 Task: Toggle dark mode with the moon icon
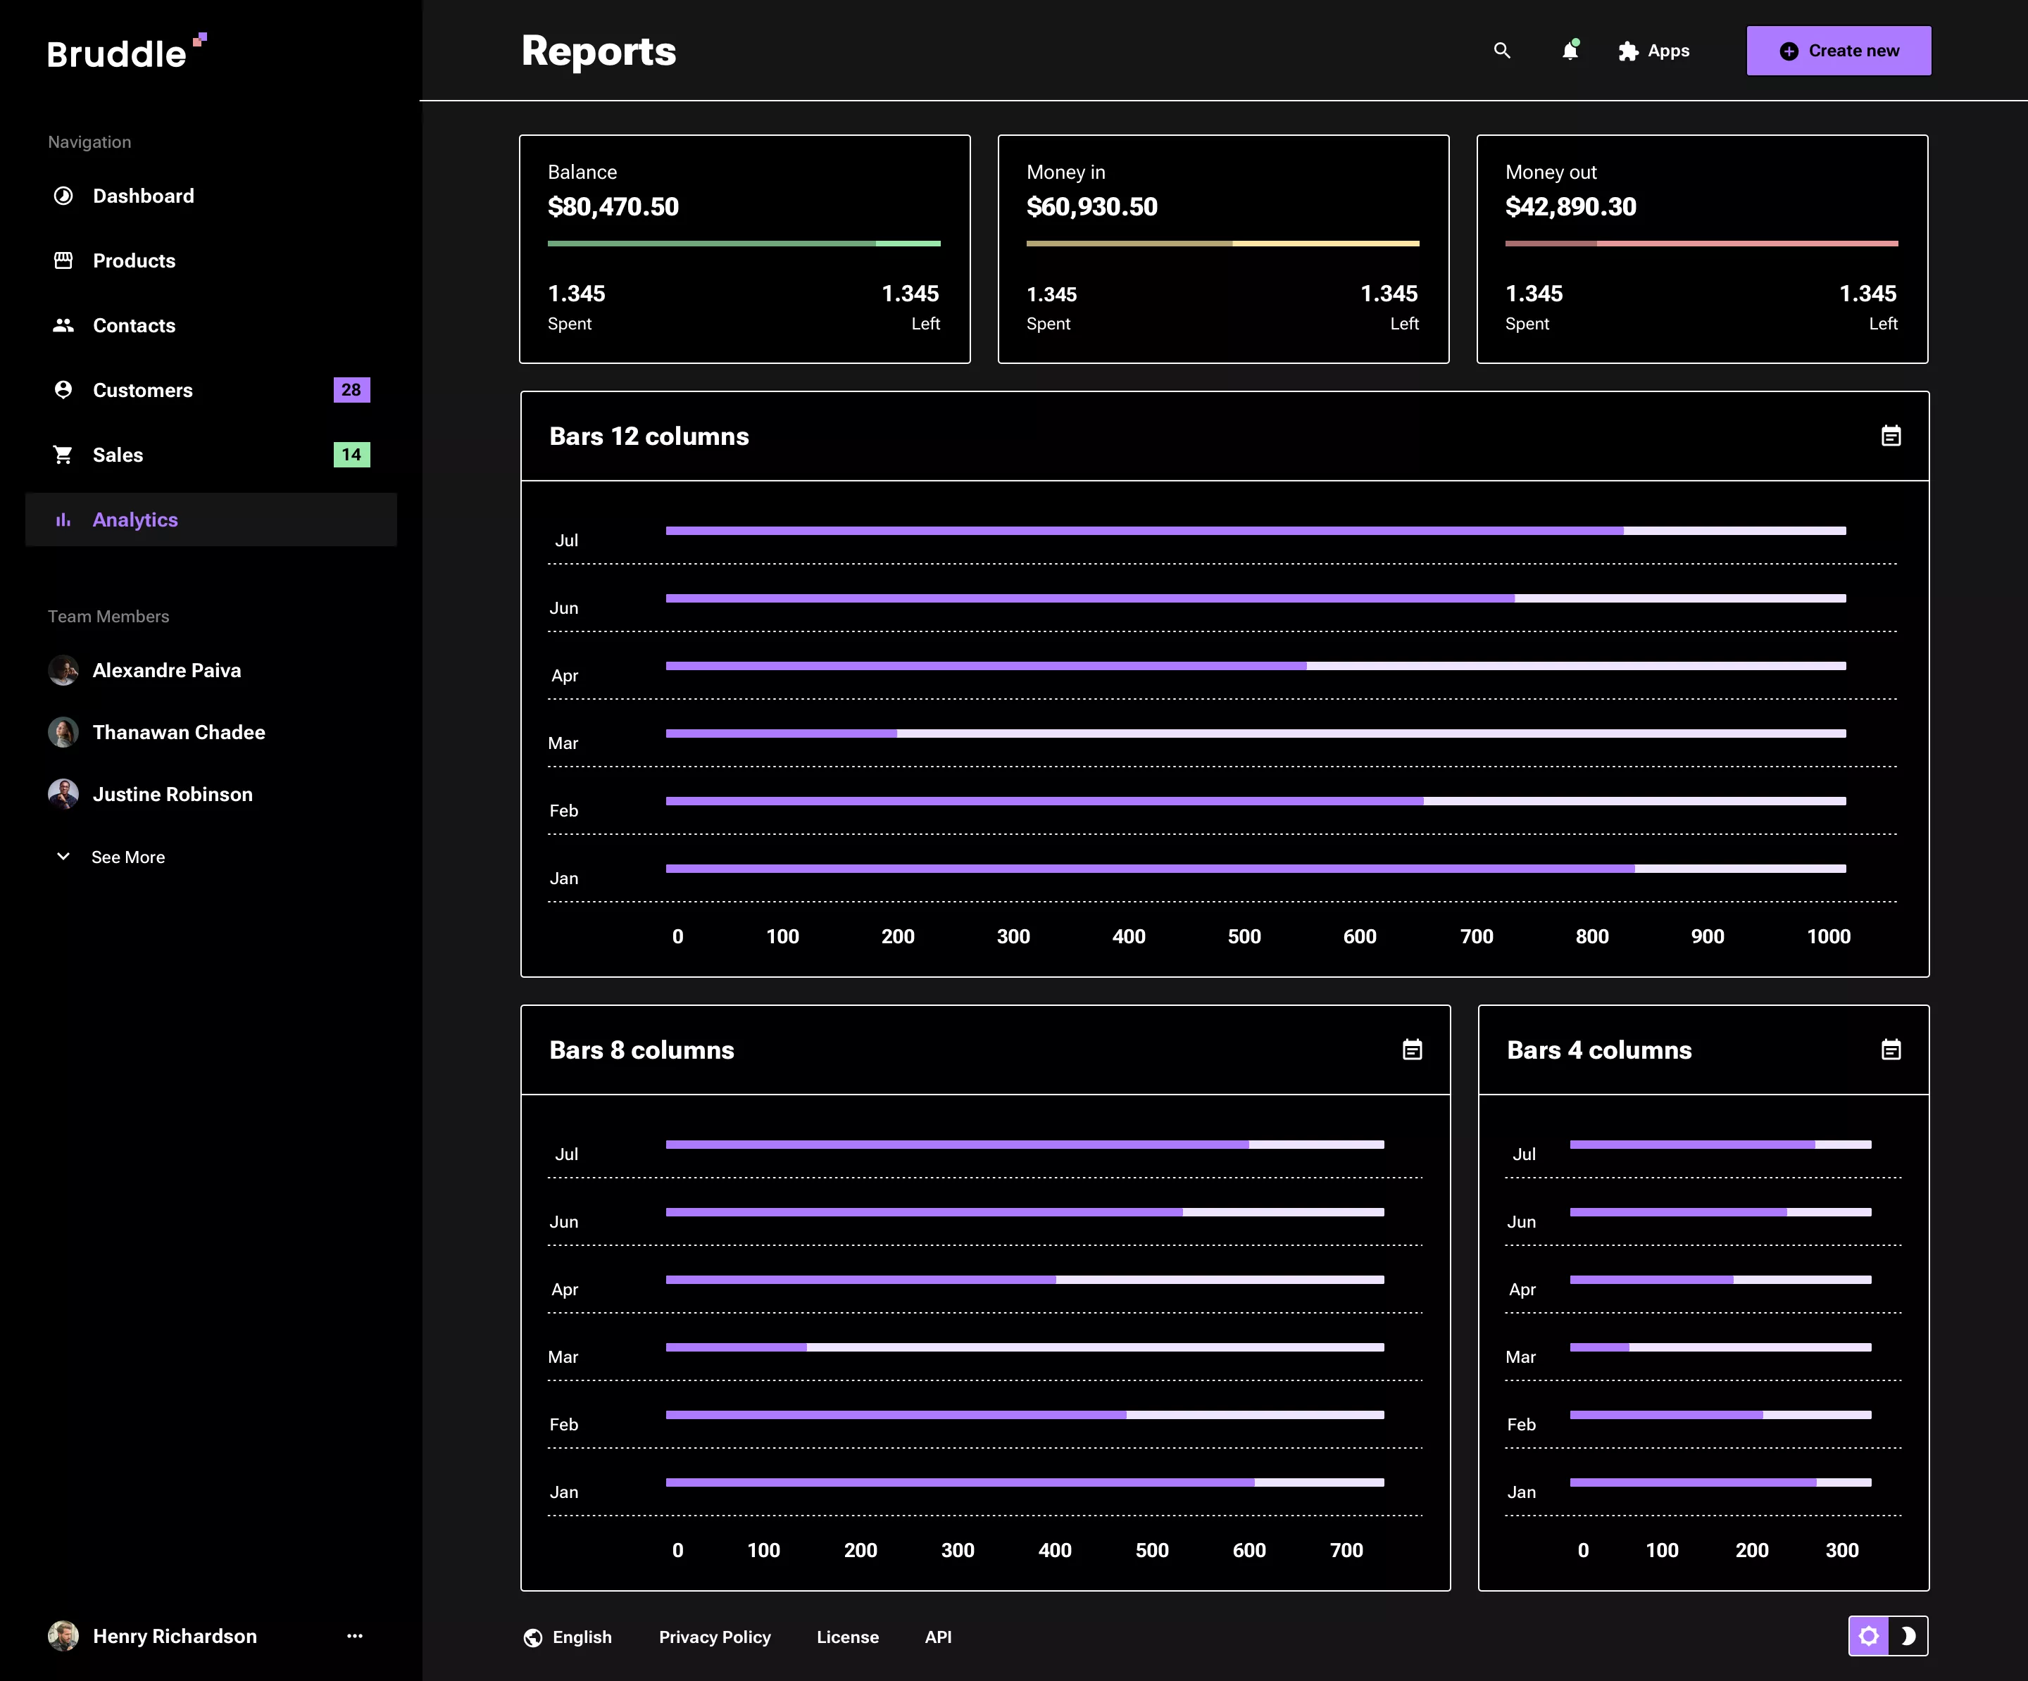point(1908,1637)
